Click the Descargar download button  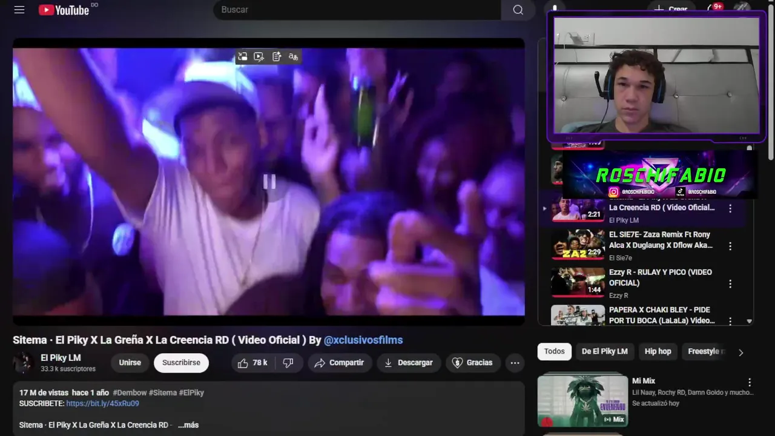tap(409, 363)
